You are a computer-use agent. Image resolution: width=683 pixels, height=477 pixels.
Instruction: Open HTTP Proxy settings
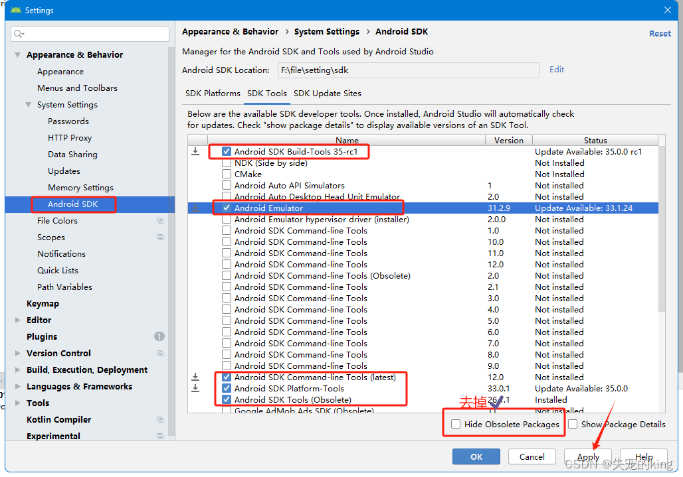tap(70, 138)
